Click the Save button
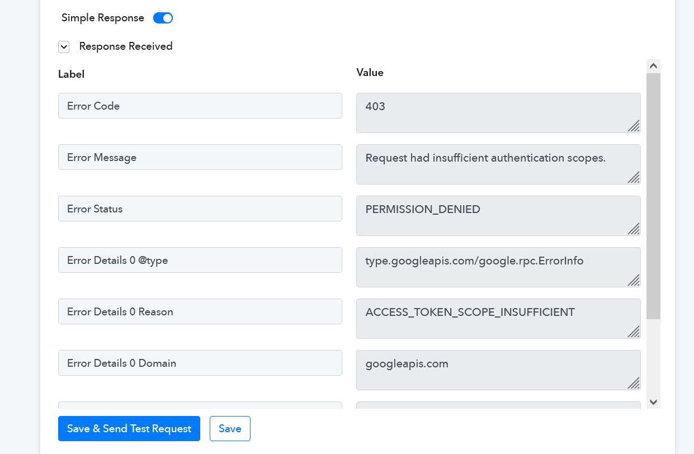Screen dimensions: 694x454 pos(230,428)
